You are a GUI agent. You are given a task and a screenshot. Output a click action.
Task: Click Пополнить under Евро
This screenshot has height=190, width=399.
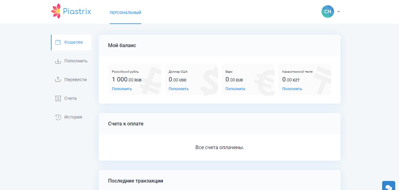pyautogui.click(x=235, y=89)
